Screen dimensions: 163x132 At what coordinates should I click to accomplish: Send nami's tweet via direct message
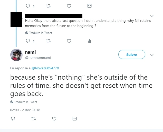point(74,119)
